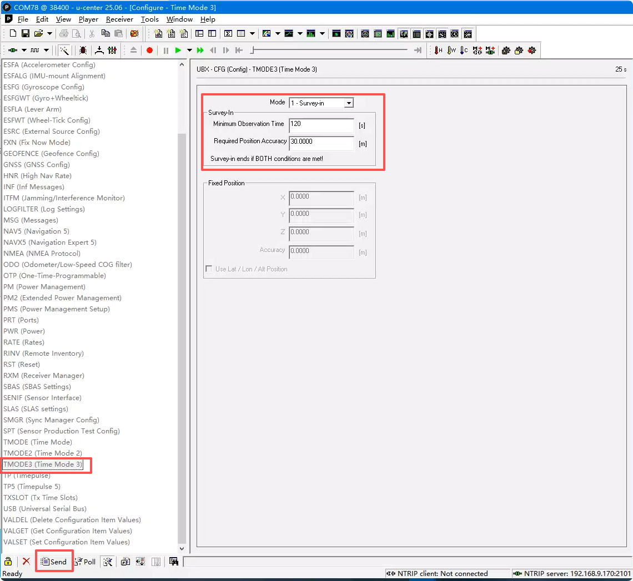Open the Tools menu
This screenshot has height=581, width=633.
pyautogui.click(x=149, y=19)
